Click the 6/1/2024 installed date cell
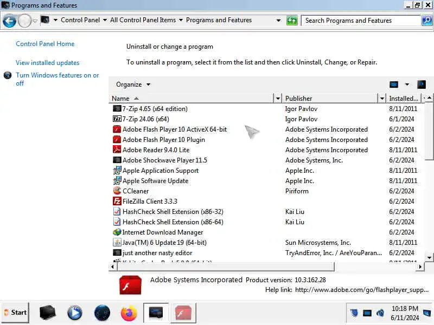Image resolution: width=434 pixels, height=325 pixels. point(401,119)
